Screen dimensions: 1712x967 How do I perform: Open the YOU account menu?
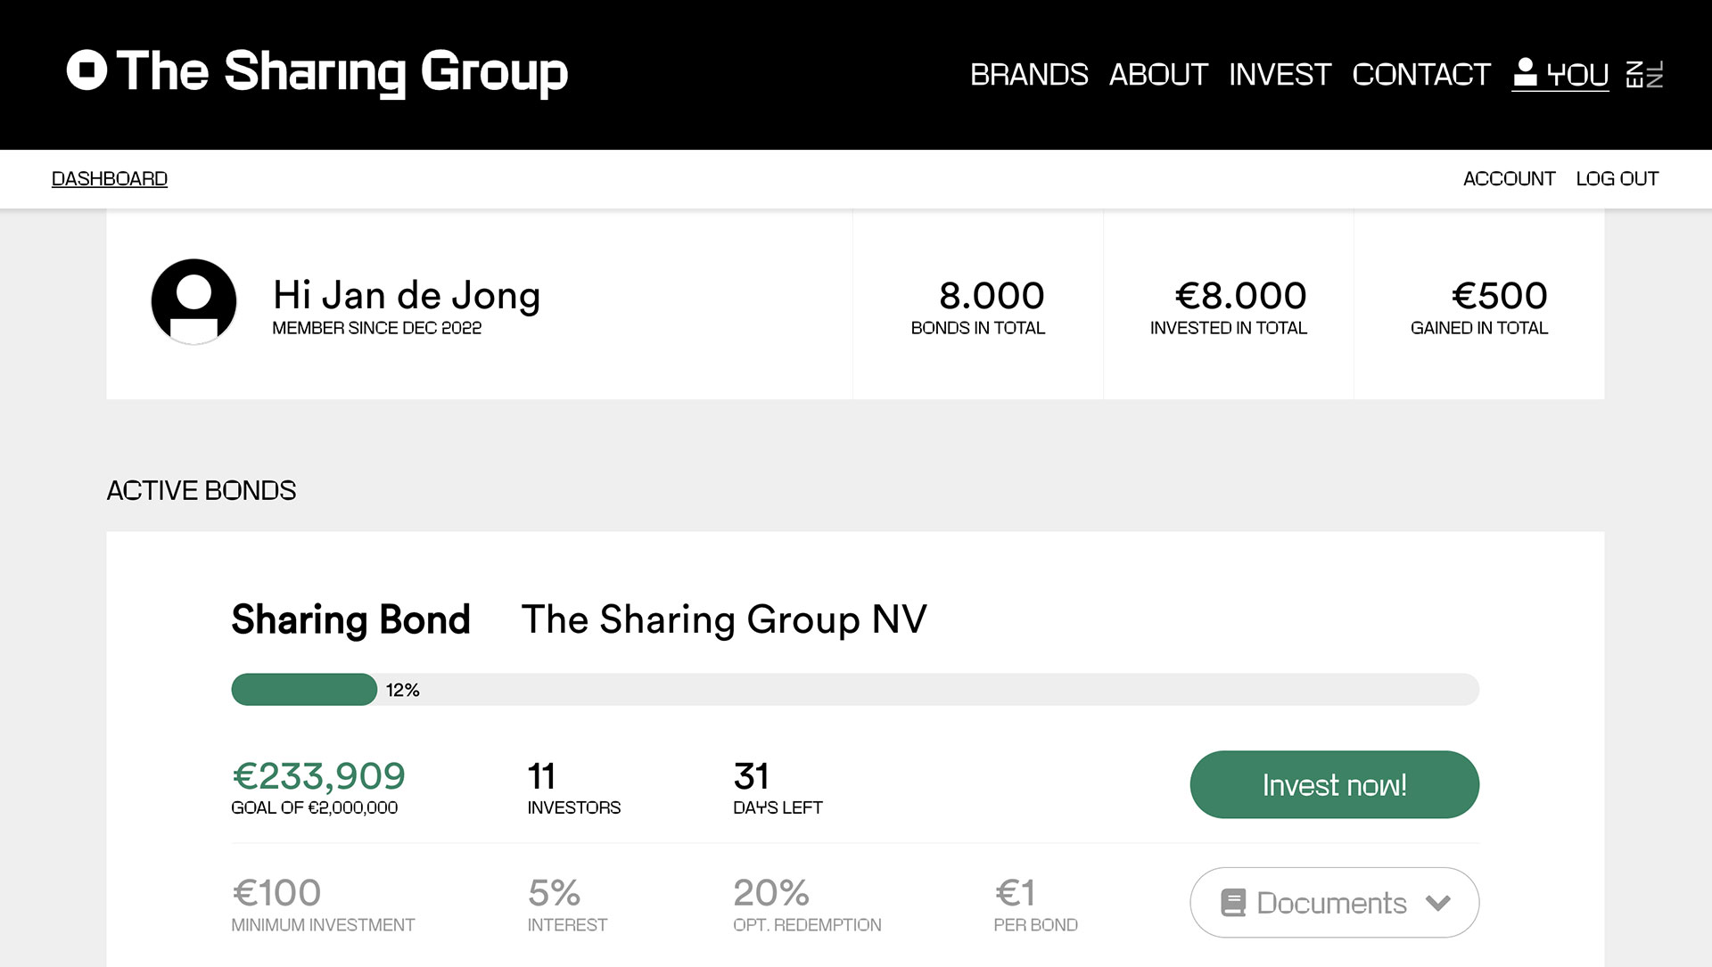(1560, 74)
